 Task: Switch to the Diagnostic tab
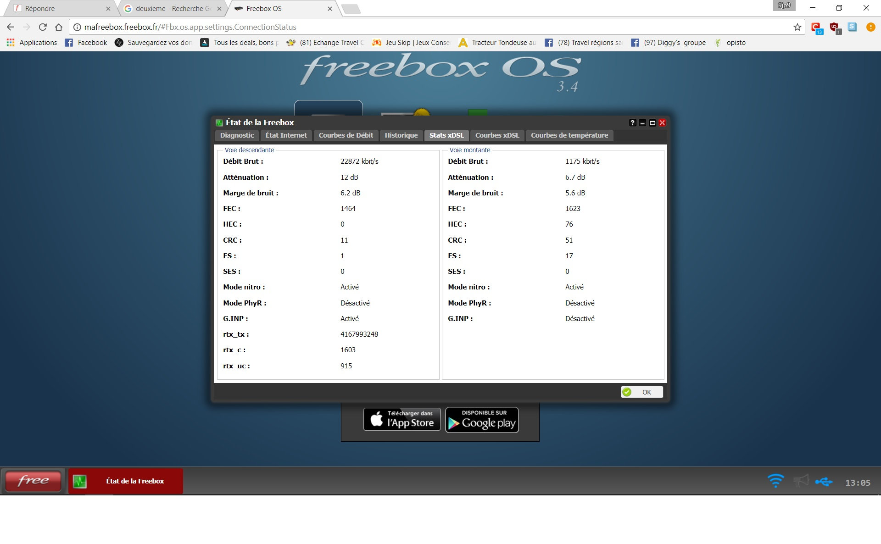[237, 135]
